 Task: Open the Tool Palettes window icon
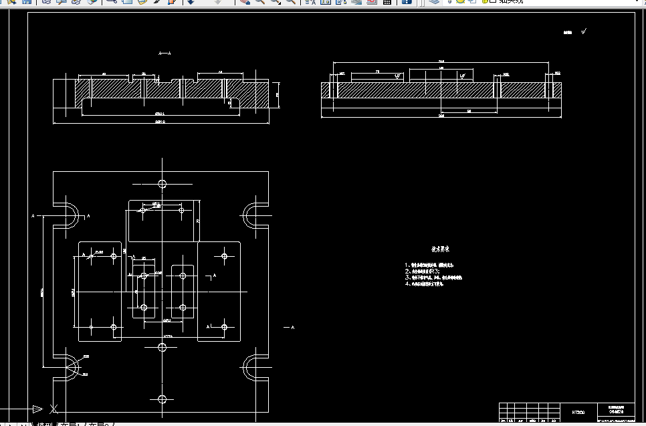click(340, 1)
